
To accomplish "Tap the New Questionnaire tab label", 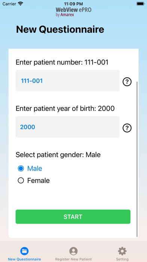I will point(24,259).
